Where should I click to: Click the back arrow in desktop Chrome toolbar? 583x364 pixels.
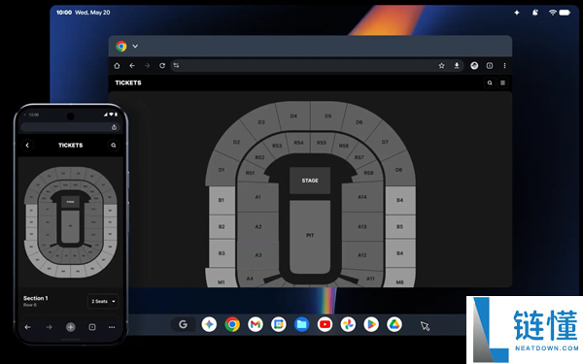(132, 66)
